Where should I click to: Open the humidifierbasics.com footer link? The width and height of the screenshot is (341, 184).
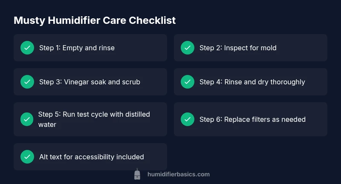[178, 174]
